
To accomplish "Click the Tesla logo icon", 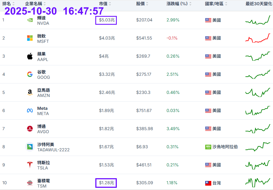I will click(x=30, y=165).
